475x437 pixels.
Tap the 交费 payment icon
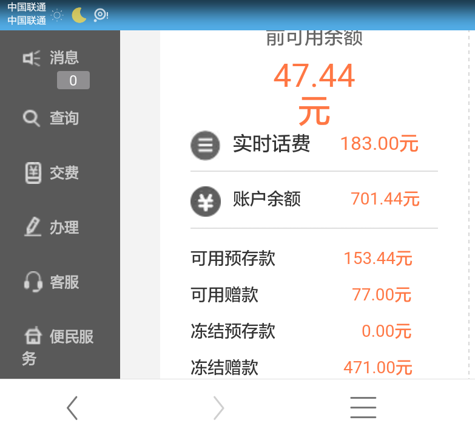(33, 173)
